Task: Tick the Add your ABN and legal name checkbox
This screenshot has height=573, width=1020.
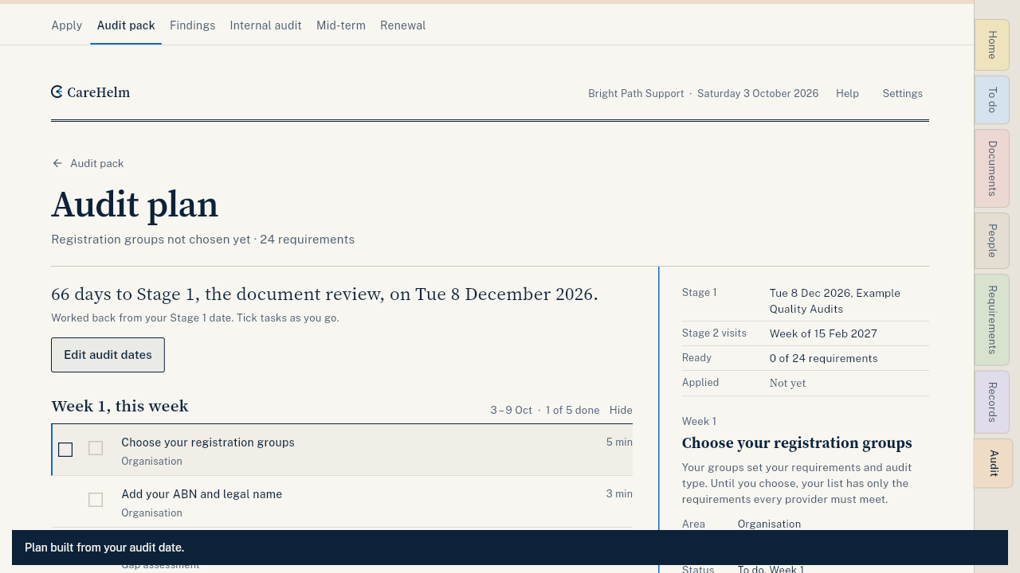Action: [x=96, y=500]
